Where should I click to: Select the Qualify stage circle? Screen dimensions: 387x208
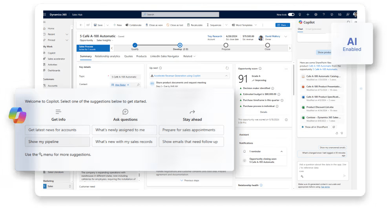pos(135,45)
